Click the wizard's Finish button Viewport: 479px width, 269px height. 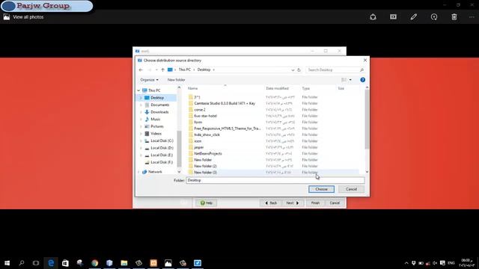coord(315,203)
